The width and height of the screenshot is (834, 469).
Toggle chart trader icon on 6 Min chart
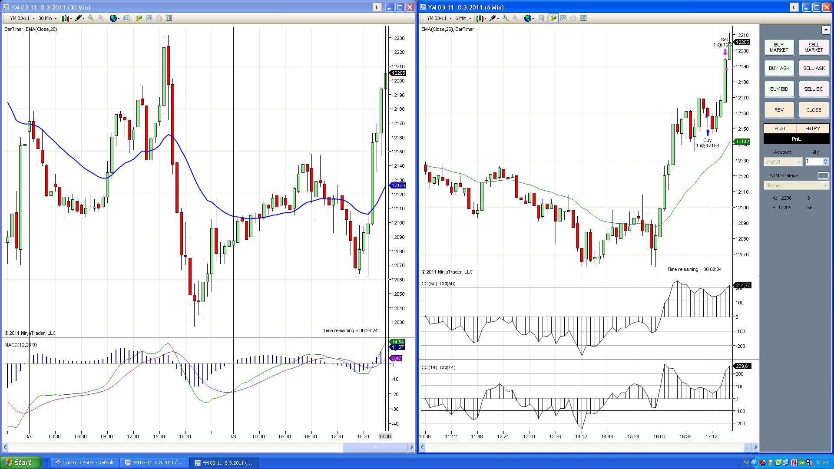tap(553, 18)
